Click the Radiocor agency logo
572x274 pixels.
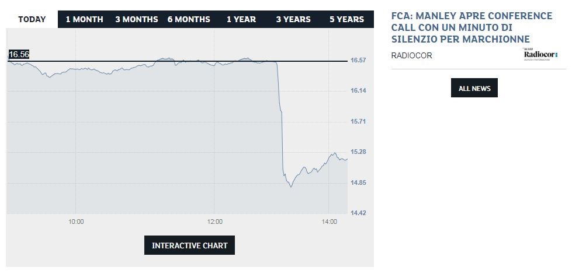(x=540, y=54)
